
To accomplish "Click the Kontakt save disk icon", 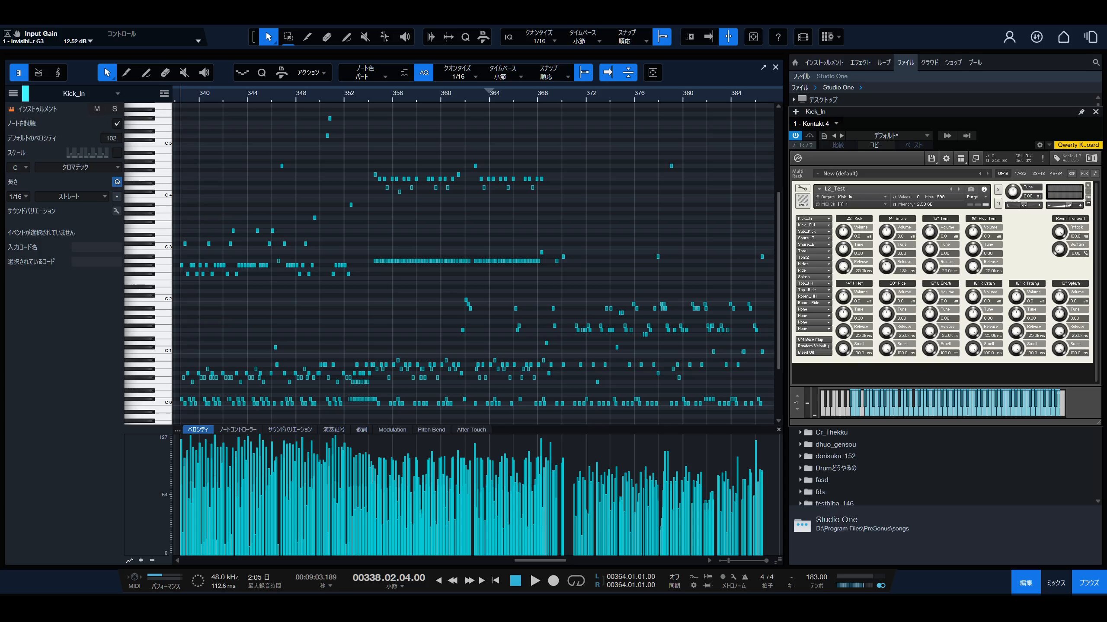I will pyautogui.click(x=931, y=159).
